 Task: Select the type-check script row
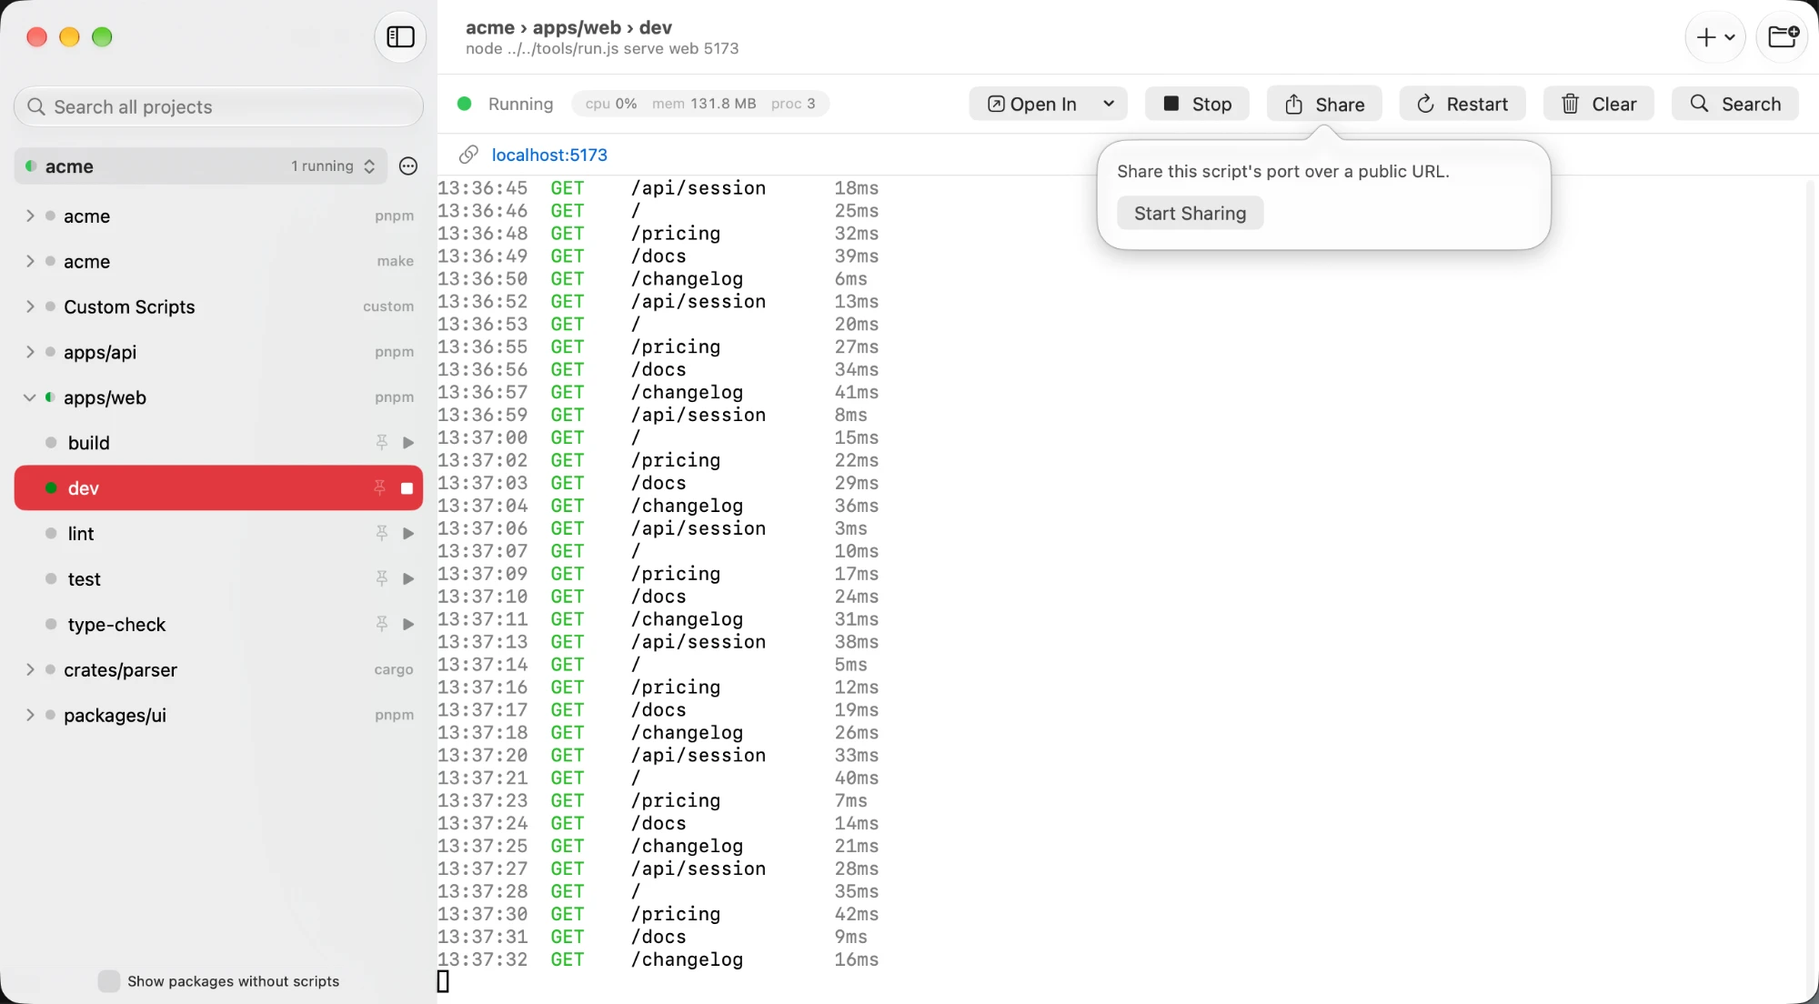[218, 624]
